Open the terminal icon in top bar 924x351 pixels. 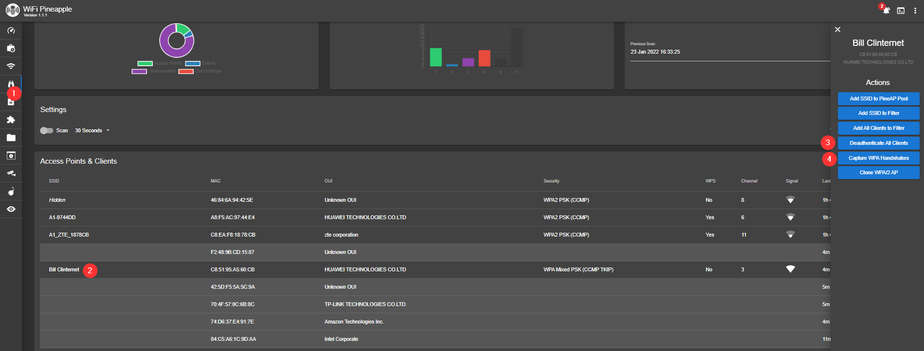901,11
